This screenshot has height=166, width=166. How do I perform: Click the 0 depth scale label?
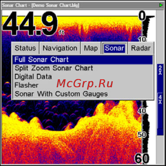[x=142, y=16]
